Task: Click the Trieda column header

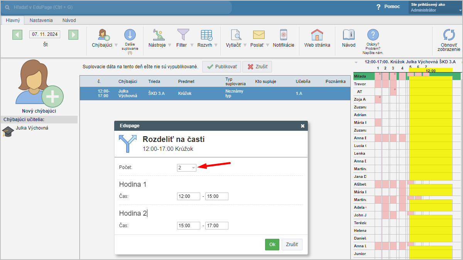Action: coord(154,81)
